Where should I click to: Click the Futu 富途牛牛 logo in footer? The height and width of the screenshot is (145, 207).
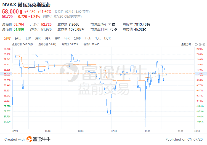38,139
